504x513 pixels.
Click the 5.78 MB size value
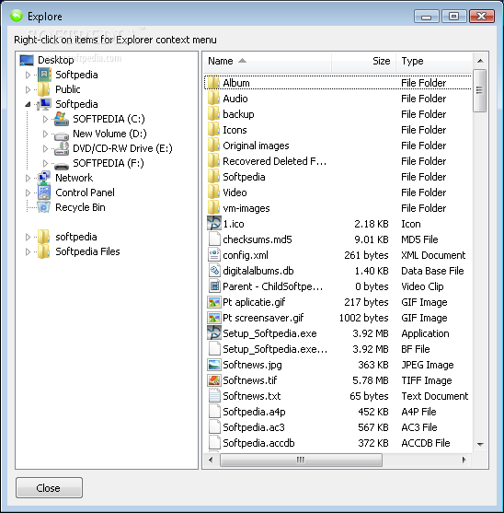(x=370, y=380)
